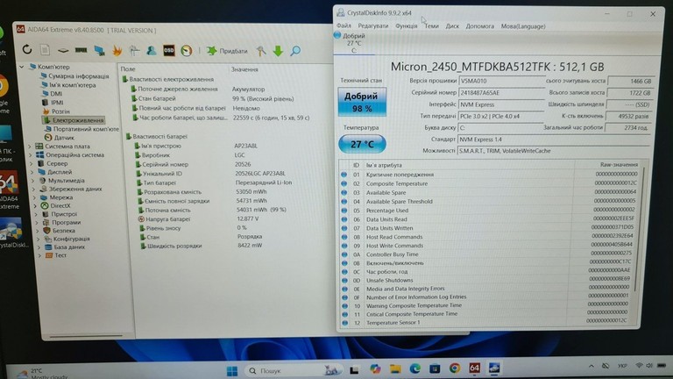
Task: Click the SMART attribute list vertical scrollbar
Action: coord(639,232)
